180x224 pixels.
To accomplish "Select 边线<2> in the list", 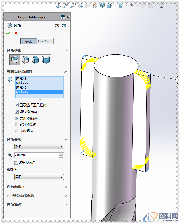I will (x=40, y=83).
